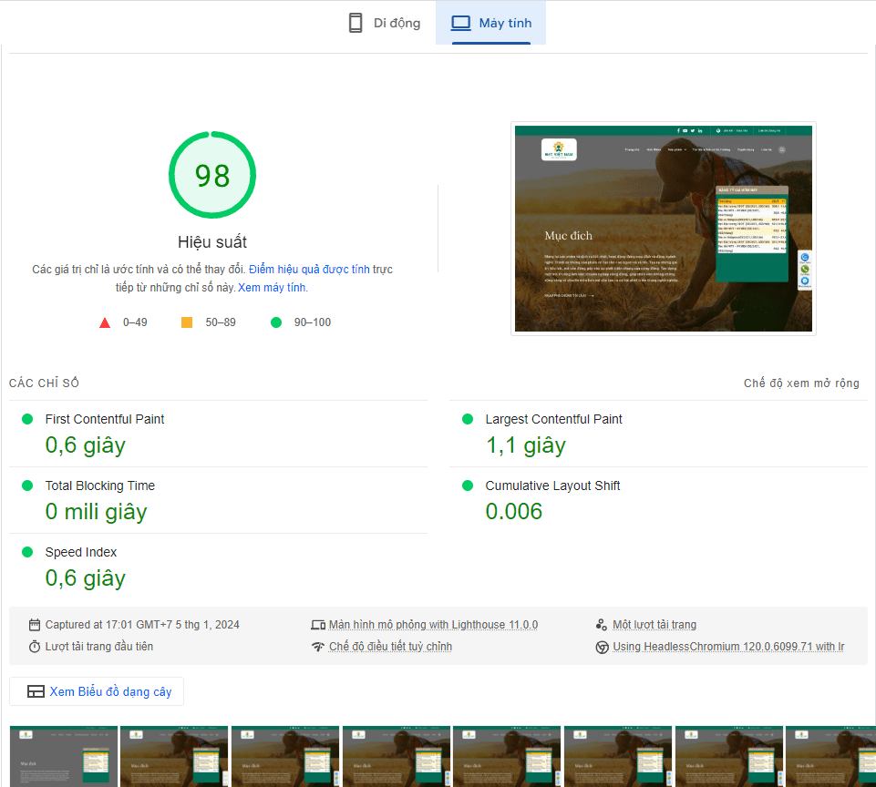
Task: Open the final page screenshot preview
Action: (663, 229)
